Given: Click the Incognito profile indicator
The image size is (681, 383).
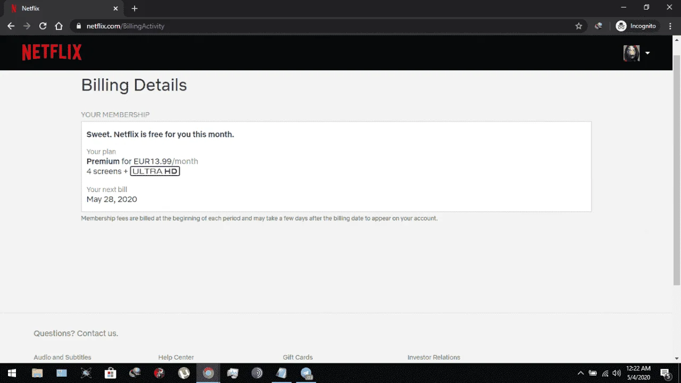Looking at the screenshot, I should pyautogui.click(x=636, y=26).
